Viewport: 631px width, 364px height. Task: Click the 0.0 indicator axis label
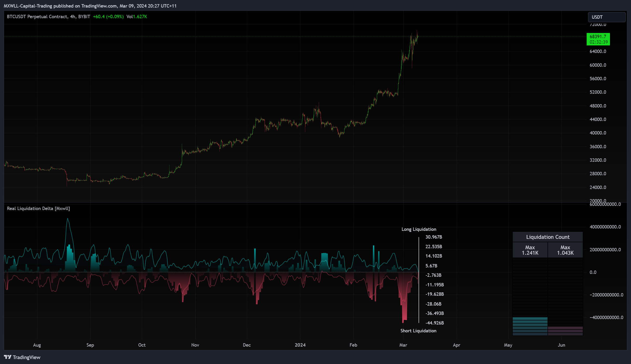[x=593, y=272]
